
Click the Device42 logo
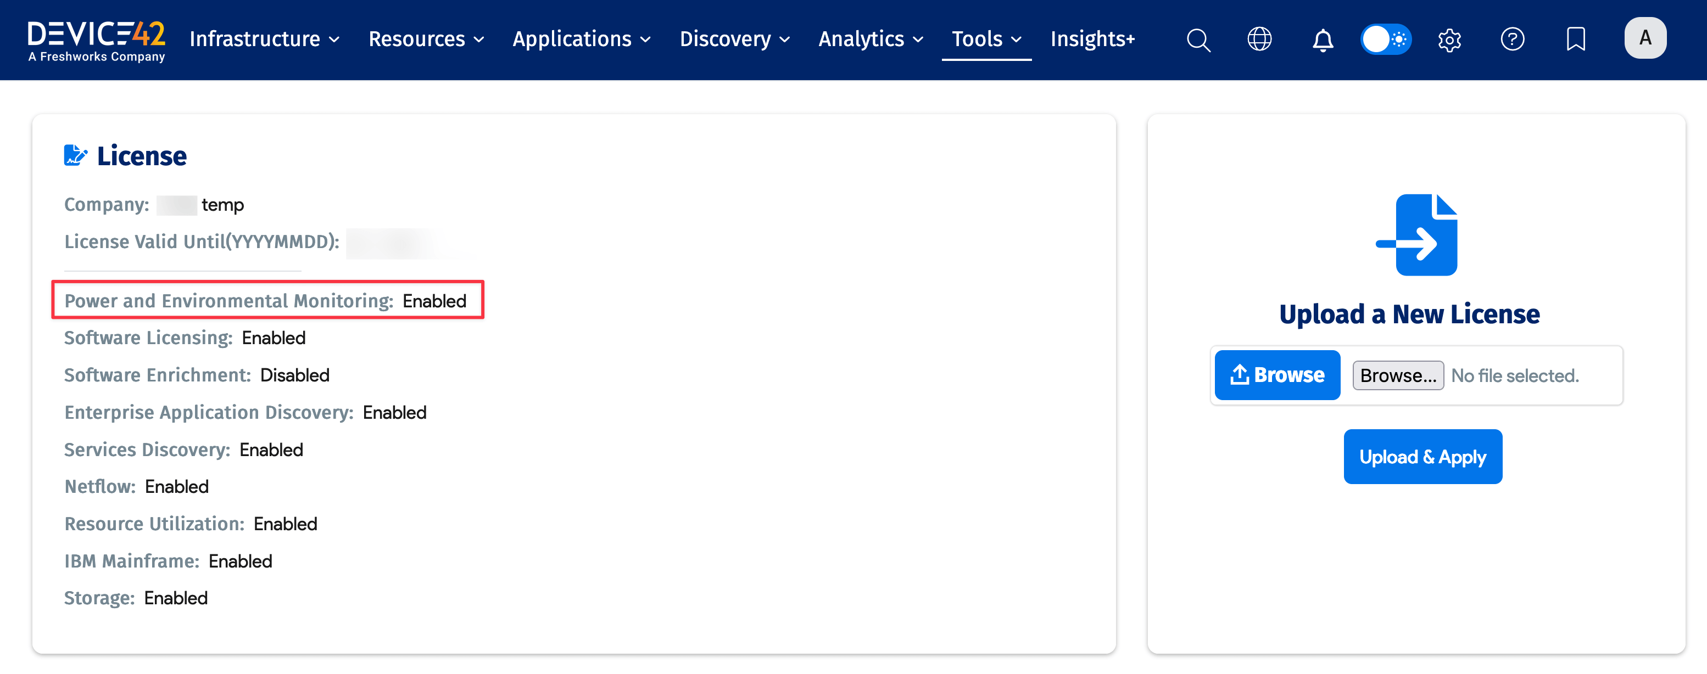tap(97, 41)
